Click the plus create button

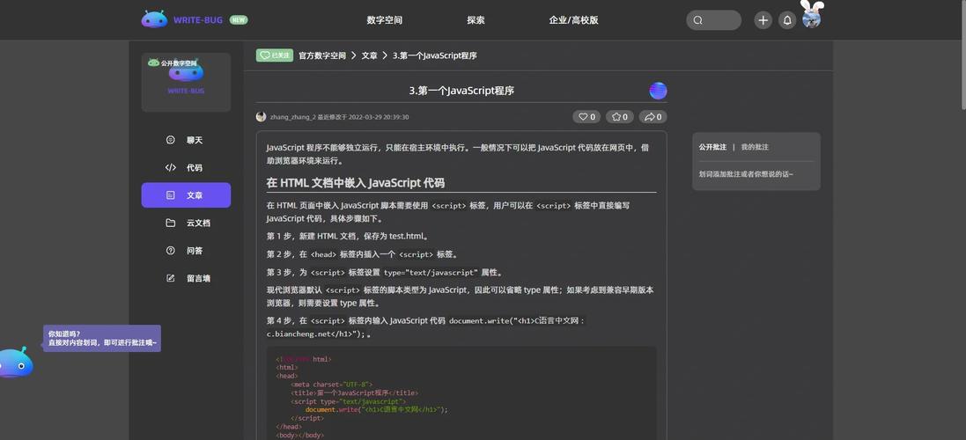pos(763,20)
